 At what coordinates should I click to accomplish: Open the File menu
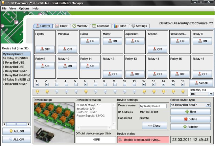4,9
